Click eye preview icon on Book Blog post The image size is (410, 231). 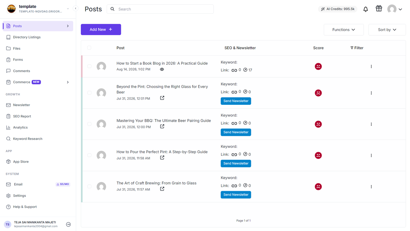pos(162,69)
